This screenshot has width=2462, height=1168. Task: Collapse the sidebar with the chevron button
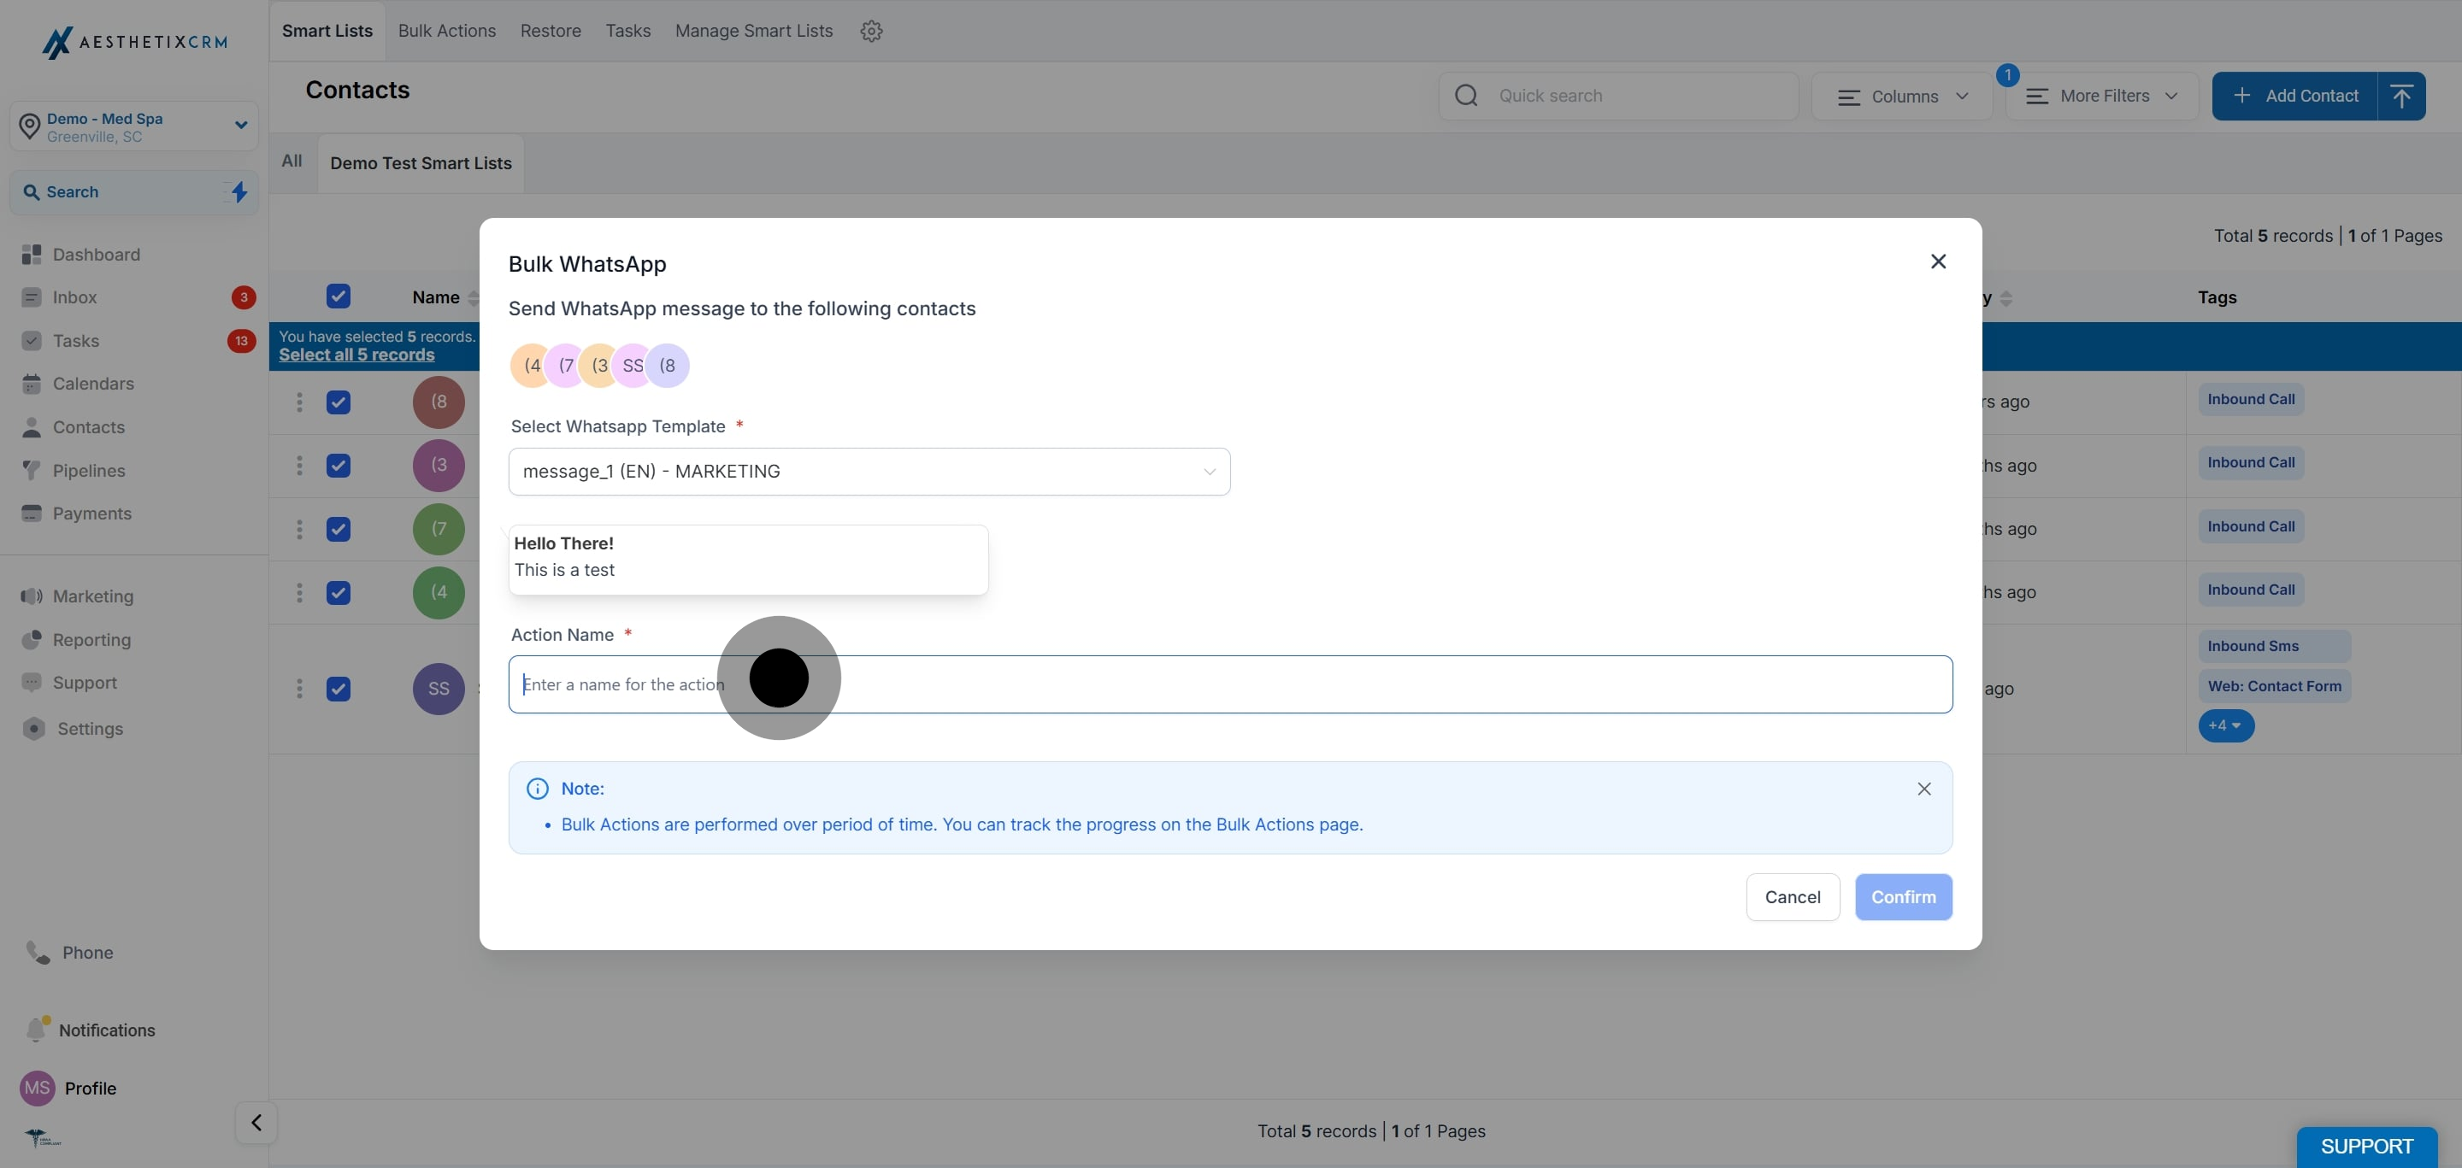(x=256, y=1122)
